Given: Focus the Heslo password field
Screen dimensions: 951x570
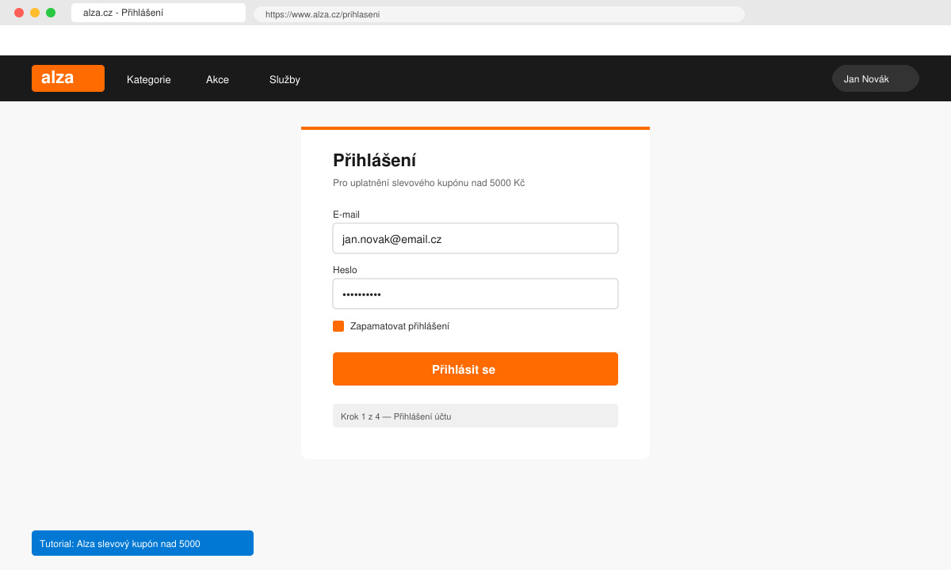Looking at the screenshot, I should coord(475,294).
